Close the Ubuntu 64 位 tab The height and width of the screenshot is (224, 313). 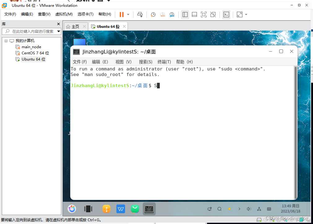coord(124,27)
